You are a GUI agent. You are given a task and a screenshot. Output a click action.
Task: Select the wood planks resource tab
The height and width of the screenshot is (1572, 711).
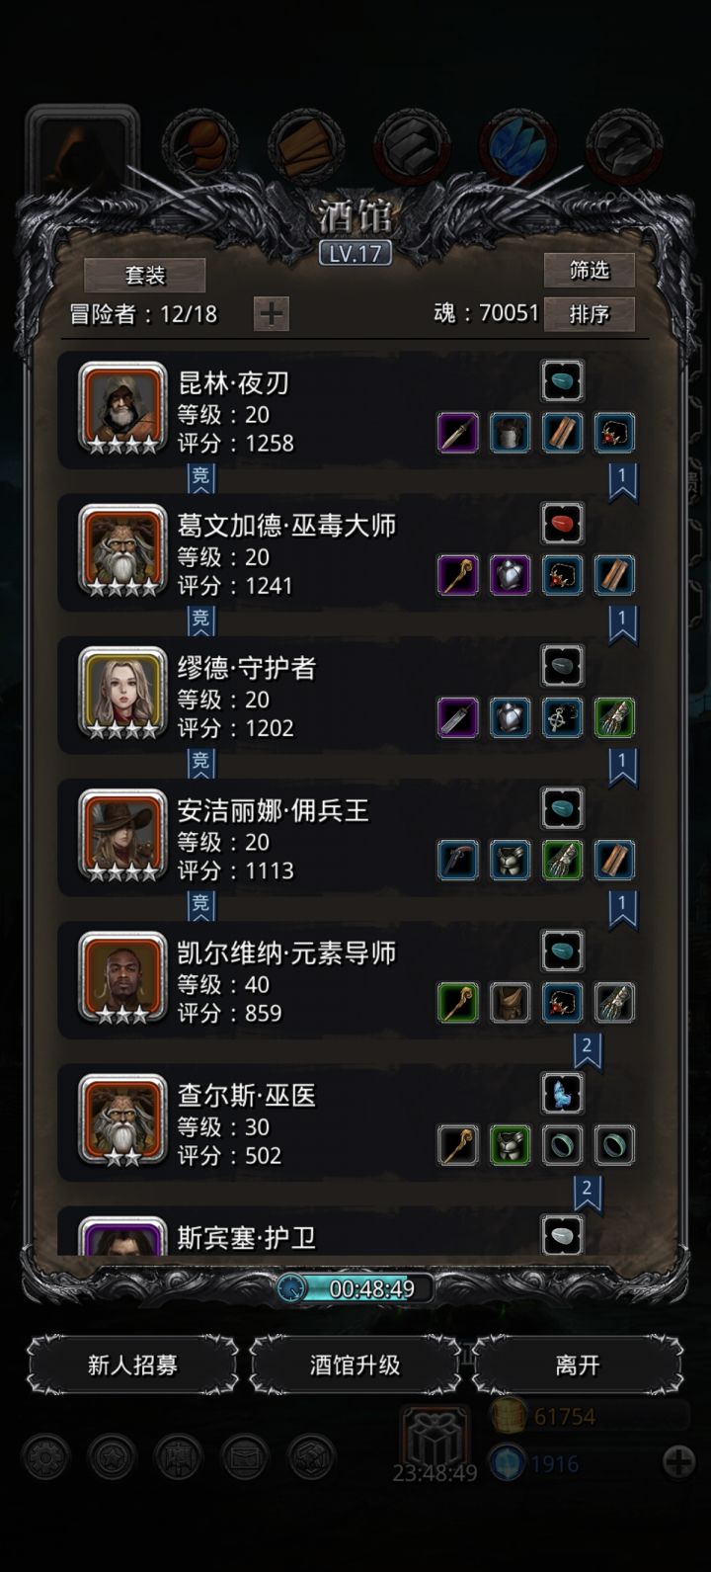pyautogui.click(x=306, y=147)
